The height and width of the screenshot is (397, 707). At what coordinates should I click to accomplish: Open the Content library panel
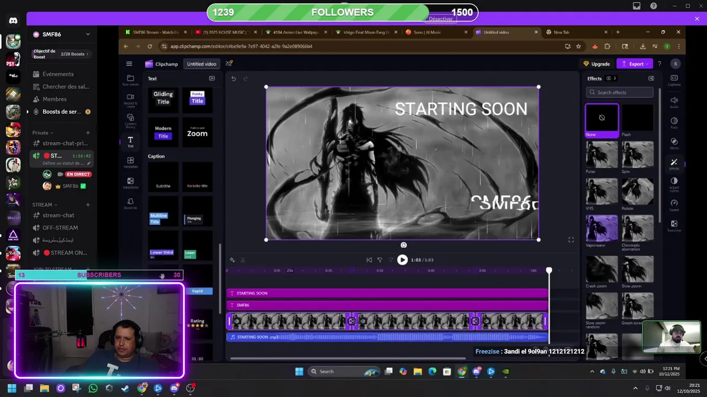(130, 120)
